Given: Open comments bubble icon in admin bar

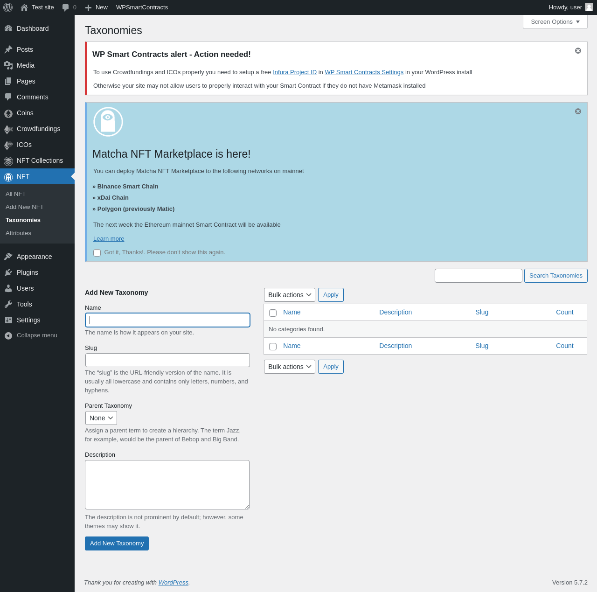Looking at the screenshot, I should pyautogui.click(x=66, y=7).
